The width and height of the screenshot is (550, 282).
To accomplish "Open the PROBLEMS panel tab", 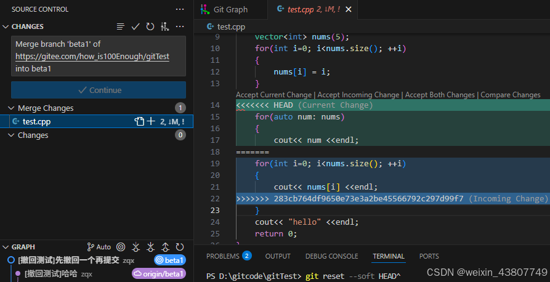I will (223, 256).
